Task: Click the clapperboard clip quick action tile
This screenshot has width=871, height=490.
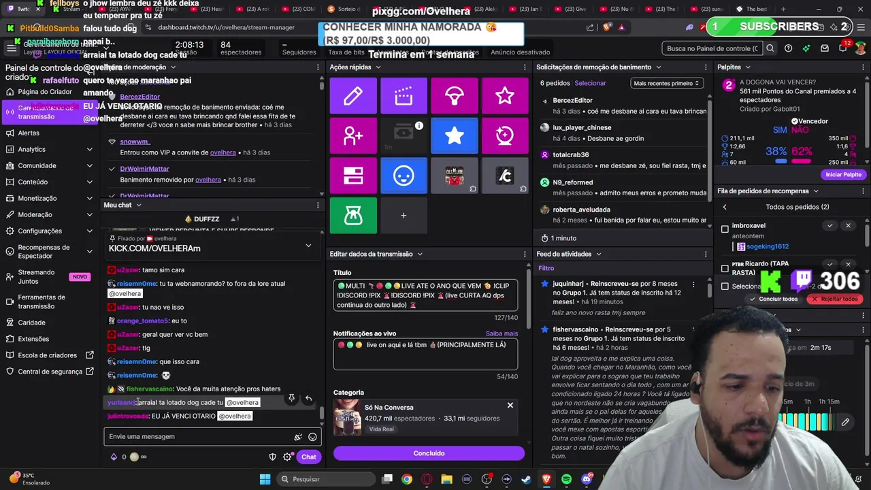Action: (x=404, y=96)
